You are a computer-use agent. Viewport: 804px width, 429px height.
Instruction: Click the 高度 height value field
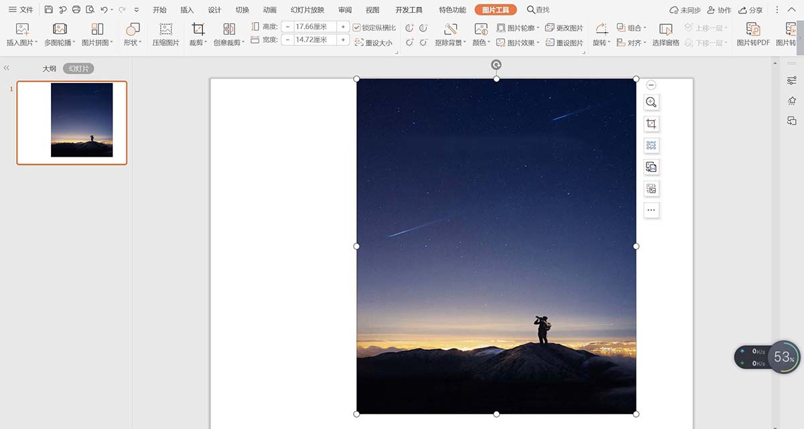(315, 27)
